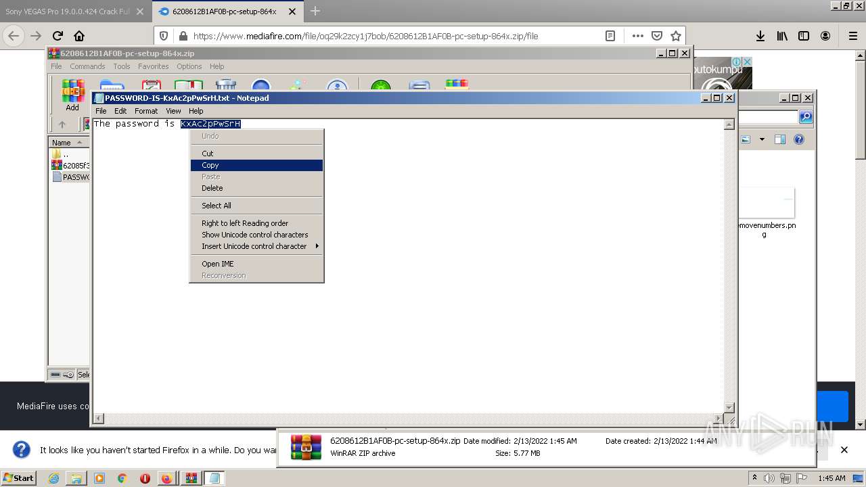Expand Insert Unicode control character submenu
The height and width of the screenshot is (487, 866).
tap(256, 246)
